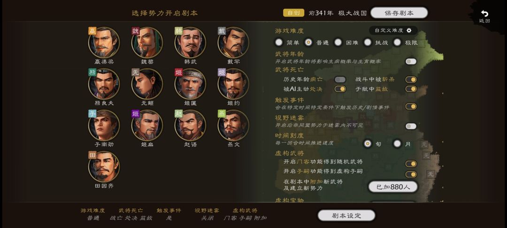Select the 熊良夫 faction portrait
Screen dimensions: 507x228
coord(104,84)
